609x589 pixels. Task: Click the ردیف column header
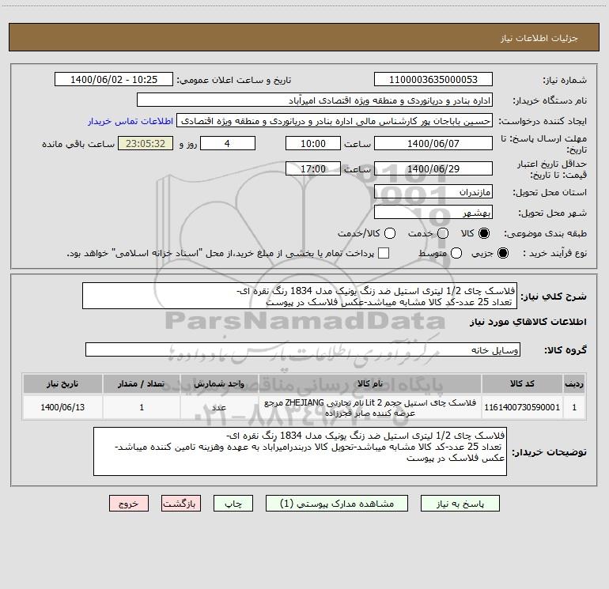coord(574,384)
